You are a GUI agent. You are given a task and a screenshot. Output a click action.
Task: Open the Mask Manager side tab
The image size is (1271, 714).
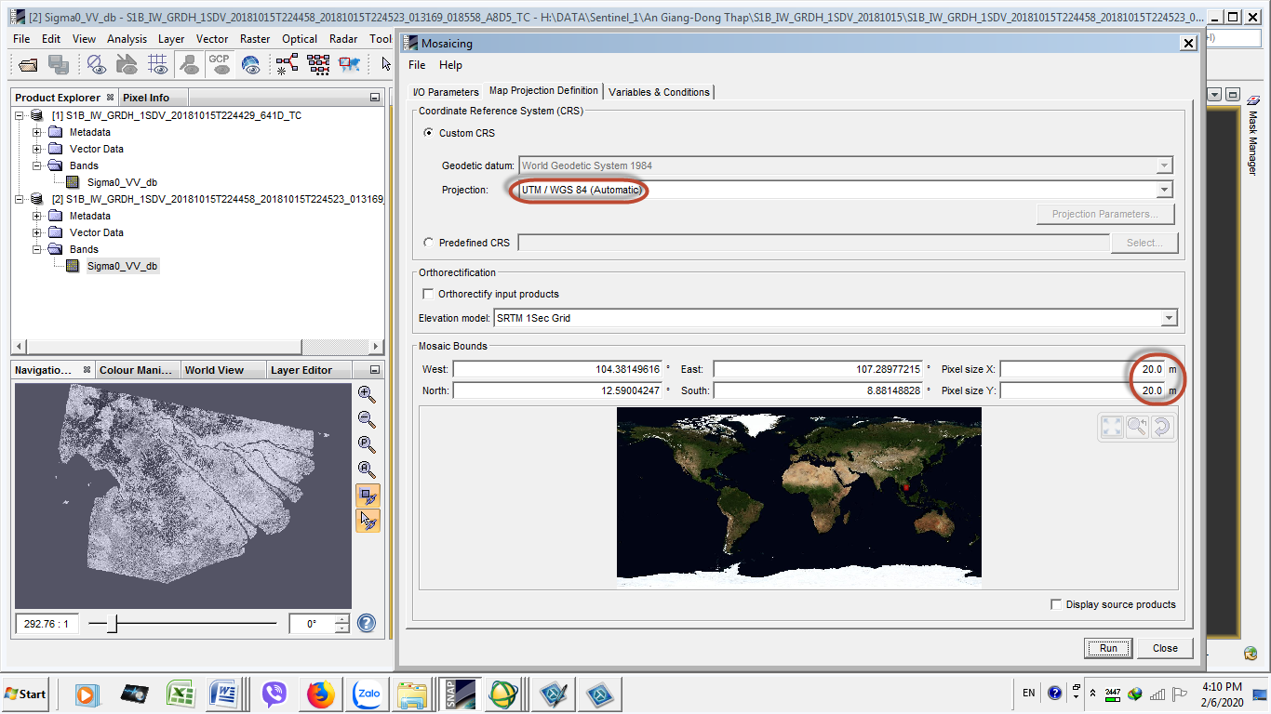click(1252, 135)
